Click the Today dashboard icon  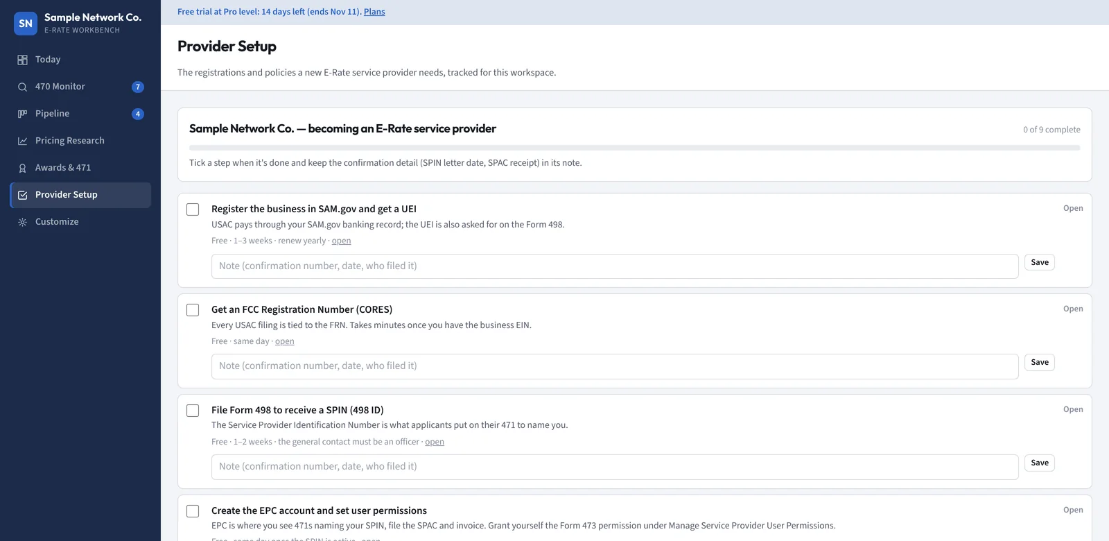click(x=22, y=60)
